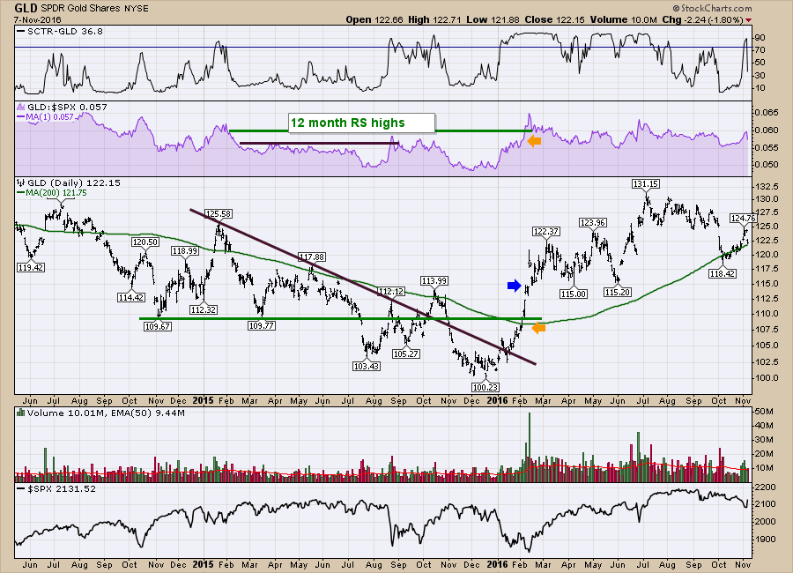Click the 50M volume axis value

coord(764,412)
